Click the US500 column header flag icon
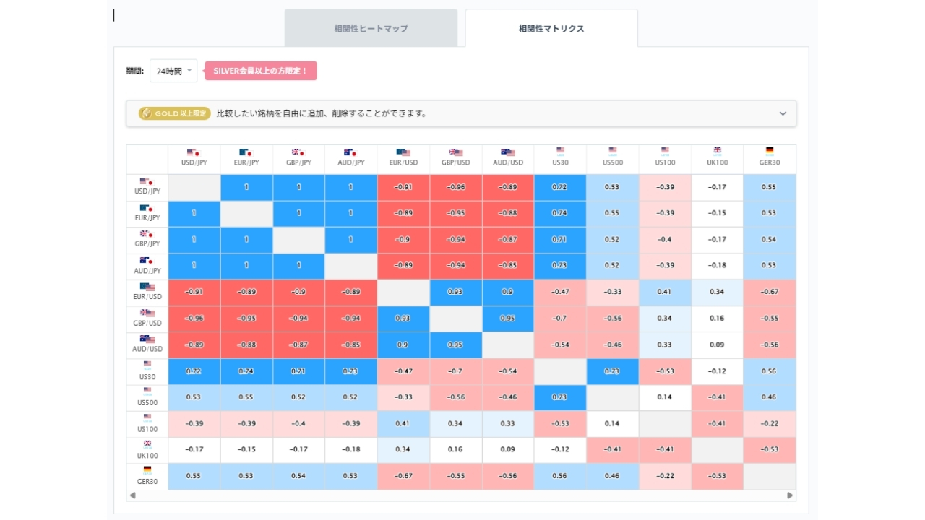 (613, 151)
